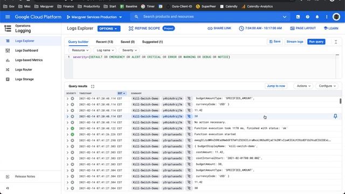Switch to the Query builder tab
The width and height of the screenshot is (345, 194).
coord(78,42)
